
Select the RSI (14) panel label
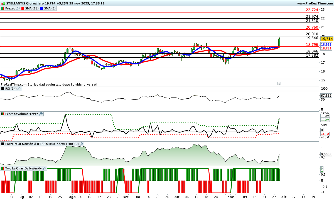(11, 89)
